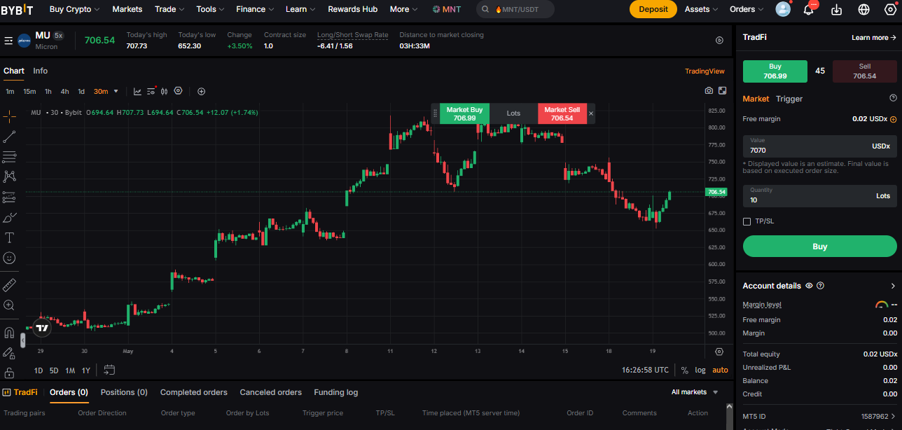Take a chart snapshot with camera icon
Viewport: 902px width, 430px height.
(x=709, y=91)
